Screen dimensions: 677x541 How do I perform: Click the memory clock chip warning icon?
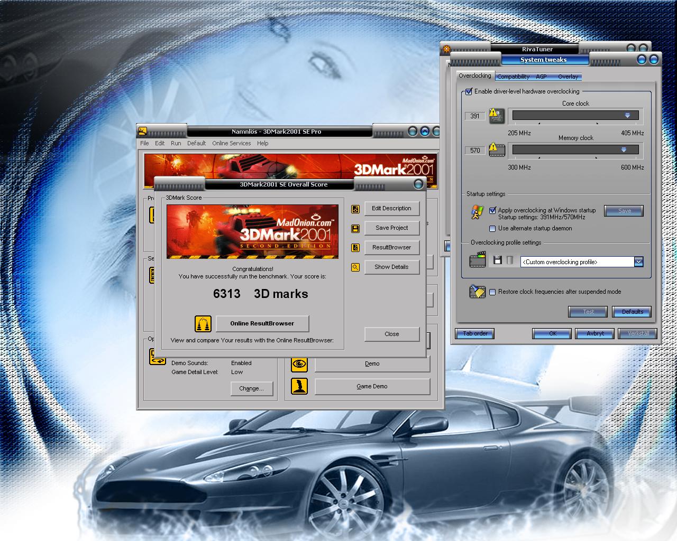pos(497,150)
